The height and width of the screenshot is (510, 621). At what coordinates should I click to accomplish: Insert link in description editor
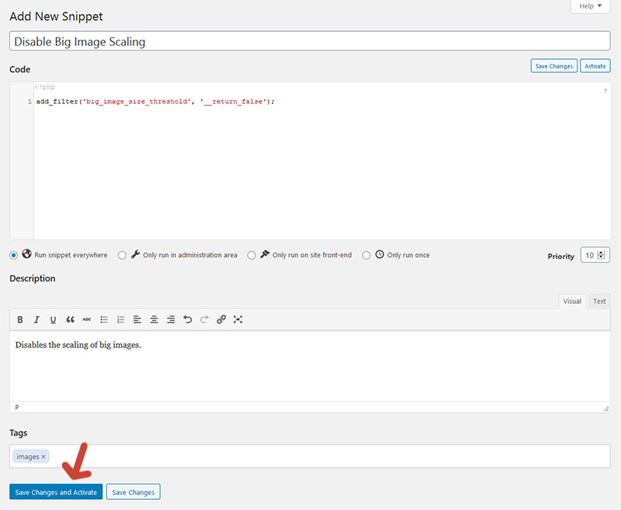[x=221, y=320]
